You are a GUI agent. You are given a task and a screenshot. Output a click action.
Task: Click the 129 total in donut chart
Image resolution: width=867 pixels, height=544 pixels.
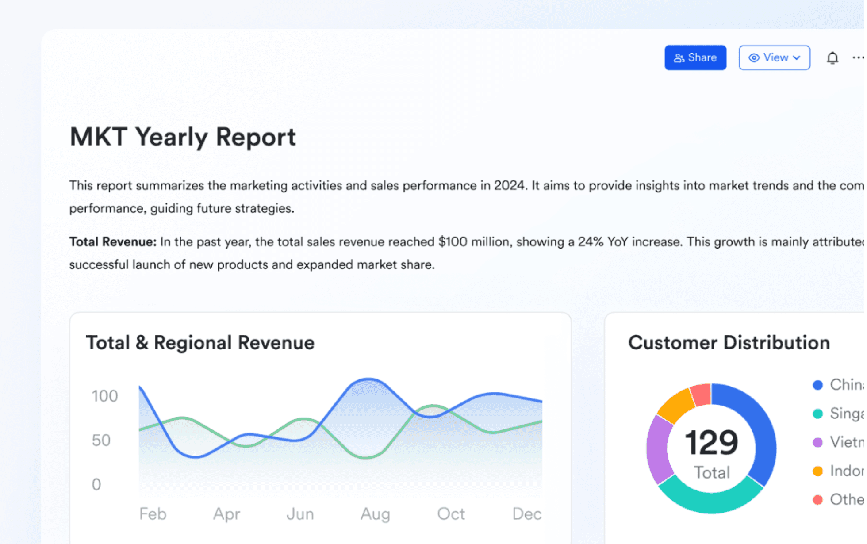(711, 443)
